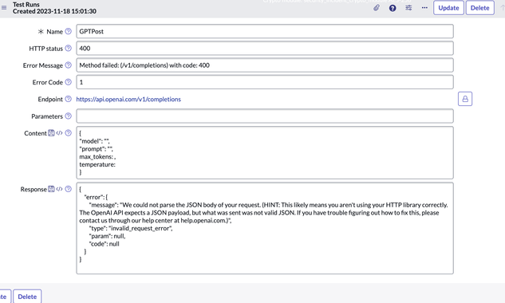Click the empty Parameters input field

click(265, 116)
